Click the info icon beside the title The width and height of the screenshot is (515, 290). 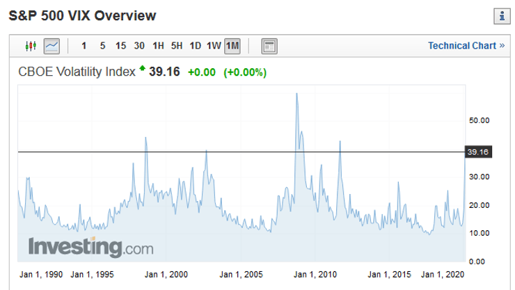(x=499, y=15)
